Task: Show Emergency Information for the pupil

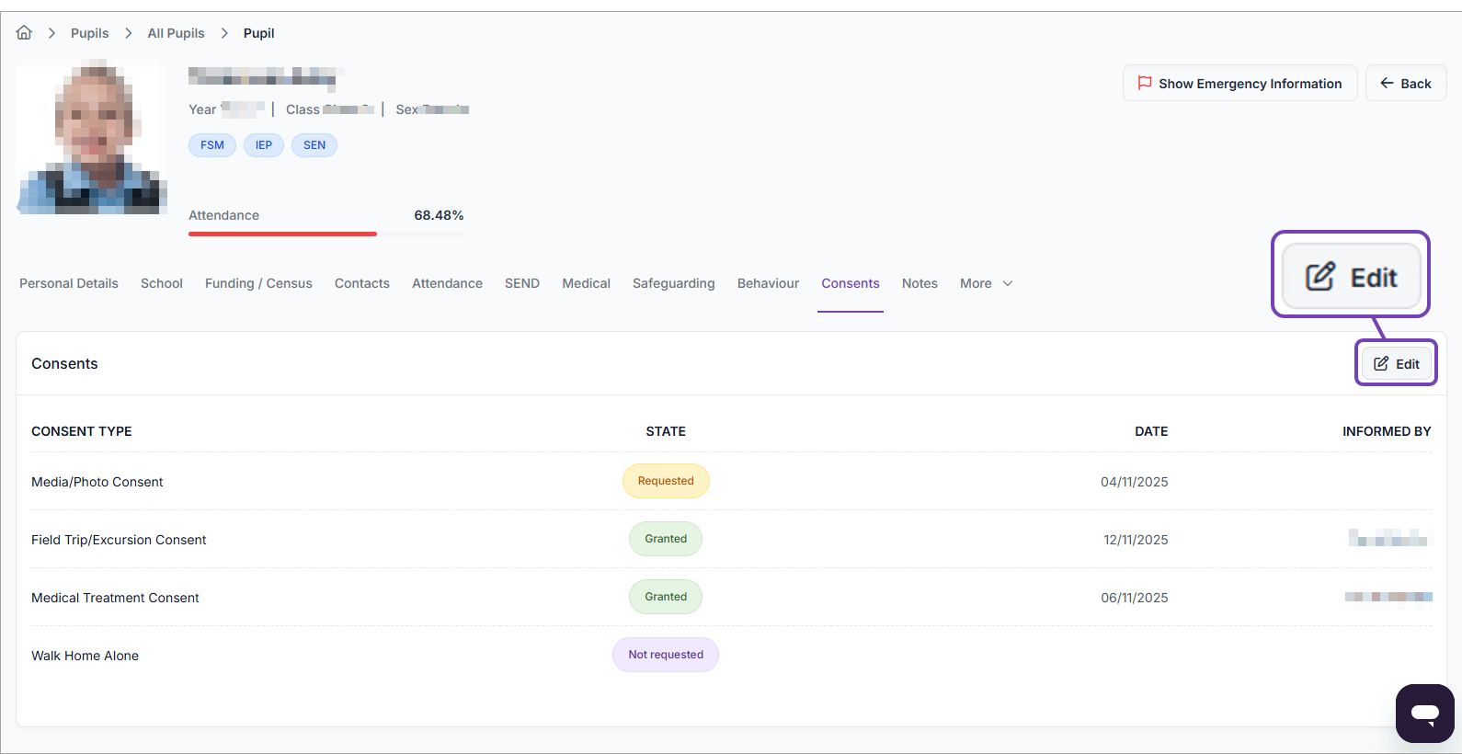Action: pos(1239,84)
